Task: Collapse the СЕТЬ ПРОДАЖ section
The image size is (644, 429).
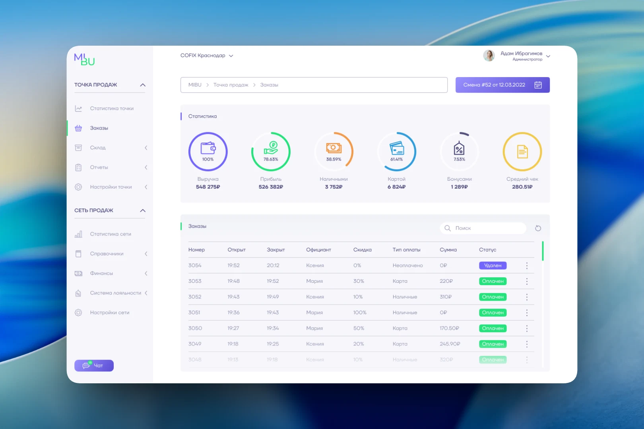Action: pos(143,211)
